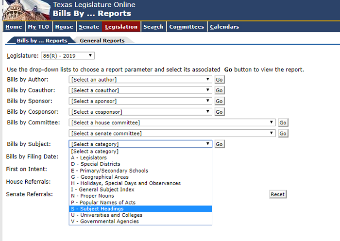Click Go for the senate committee
Image resolution: width=340 pixels, height=241 pixels.
point(283,134)
